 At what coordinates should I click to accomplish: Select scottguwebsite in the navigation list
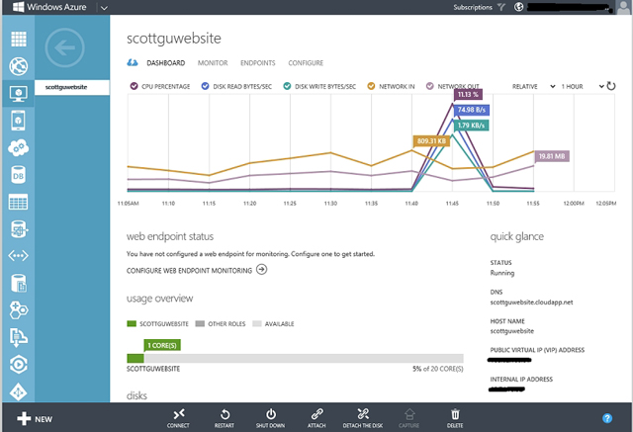pos(72,87)
